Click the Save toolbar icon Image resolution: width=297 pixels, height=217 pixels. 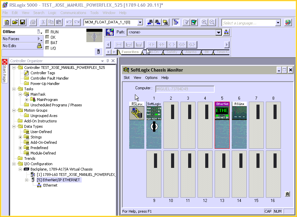tap(22, 22)
